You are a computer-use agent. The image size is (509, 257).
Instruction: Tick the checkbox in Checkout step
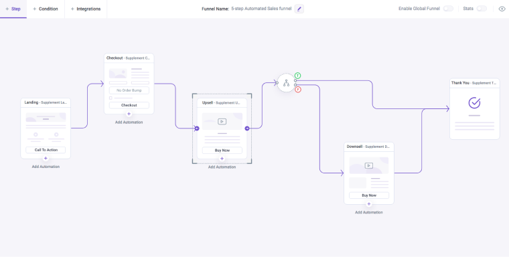(x=111, y=98)
